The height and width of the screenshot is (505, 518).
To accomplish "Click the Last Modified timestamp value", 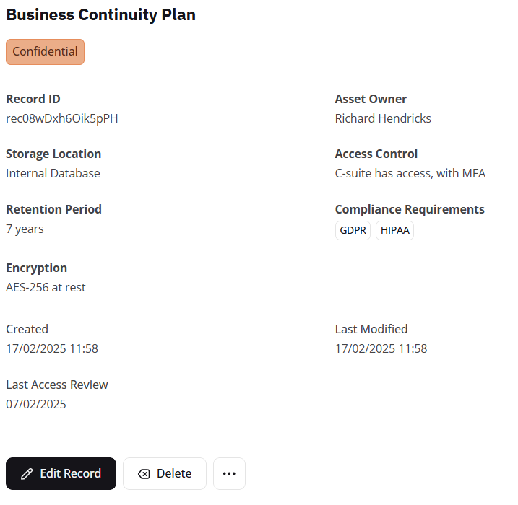I will pyautogui.click(x=381, y=348).
